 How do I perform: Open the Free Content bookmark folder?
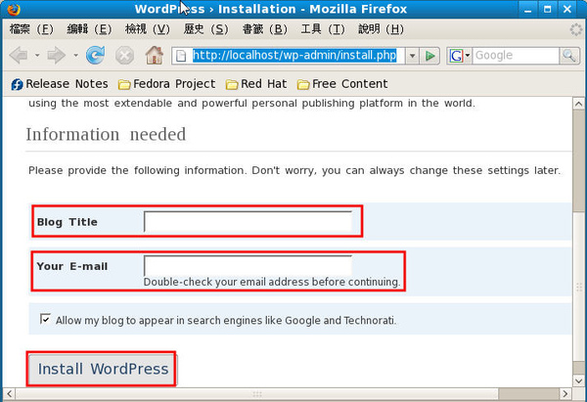point(342,84)
